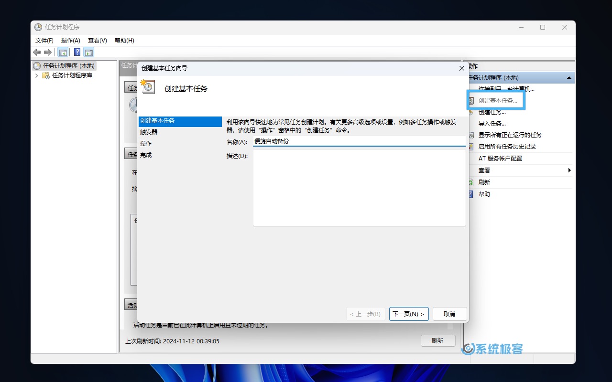
Task: Close the 创建基本任务向导 dialog
Action: coord(461,68)
